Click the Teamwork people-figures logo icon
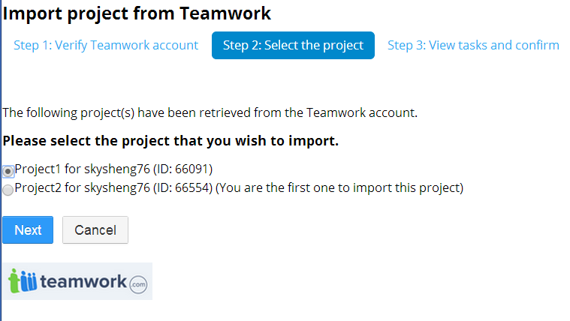The height and width of the screenshot is (321, 570). [23, 281]
